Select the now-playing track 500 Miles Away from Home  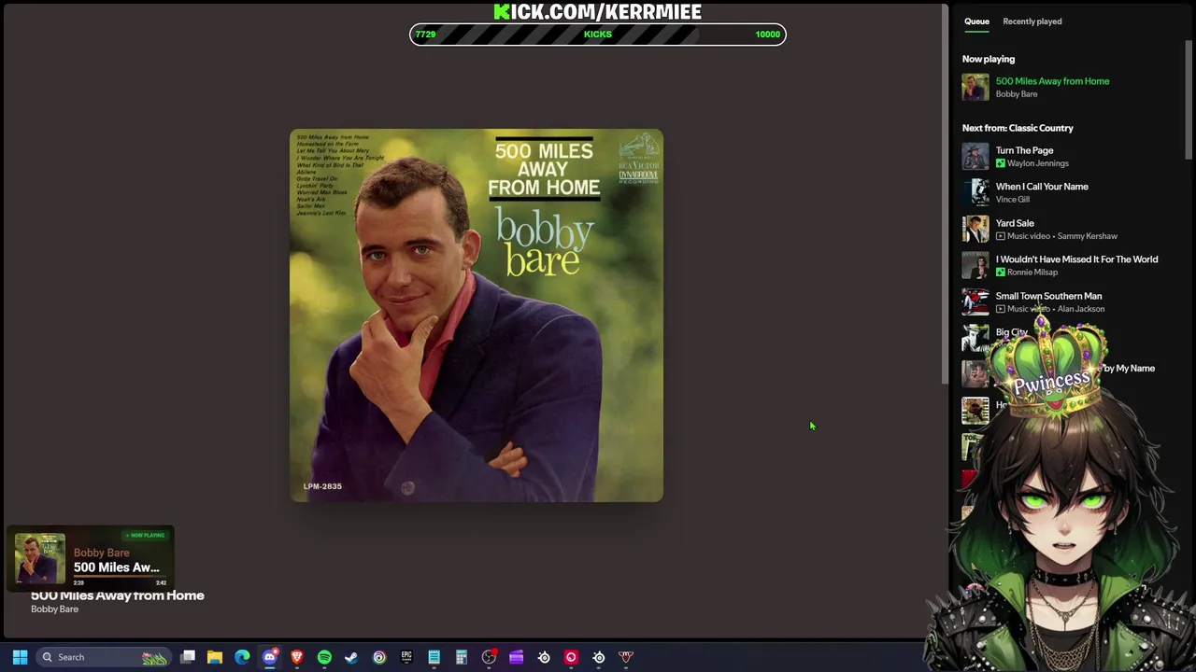click(x=1052, y=81)
